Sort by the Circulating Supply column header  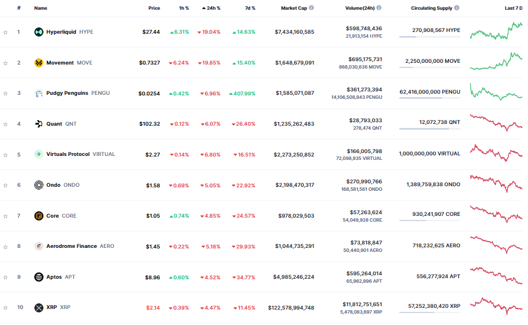coord(432,8)
